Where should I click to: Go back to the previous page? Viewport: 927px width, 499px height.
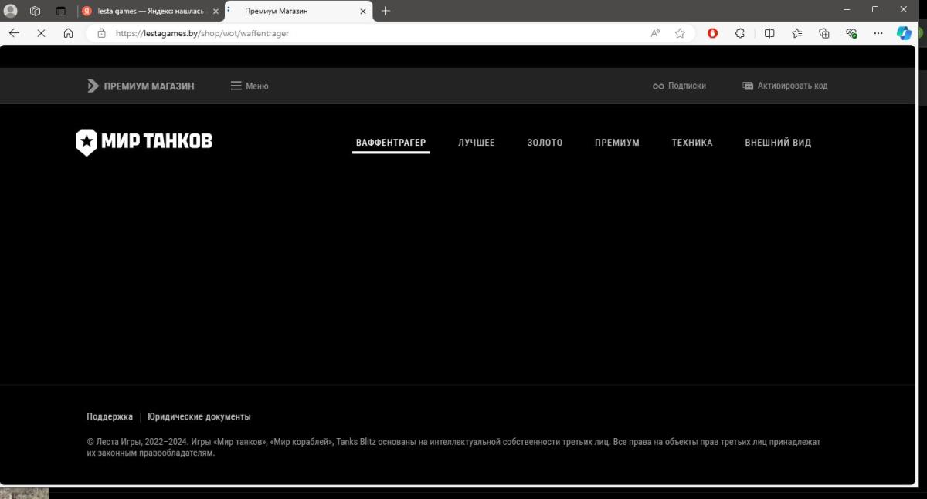(14, 33)
